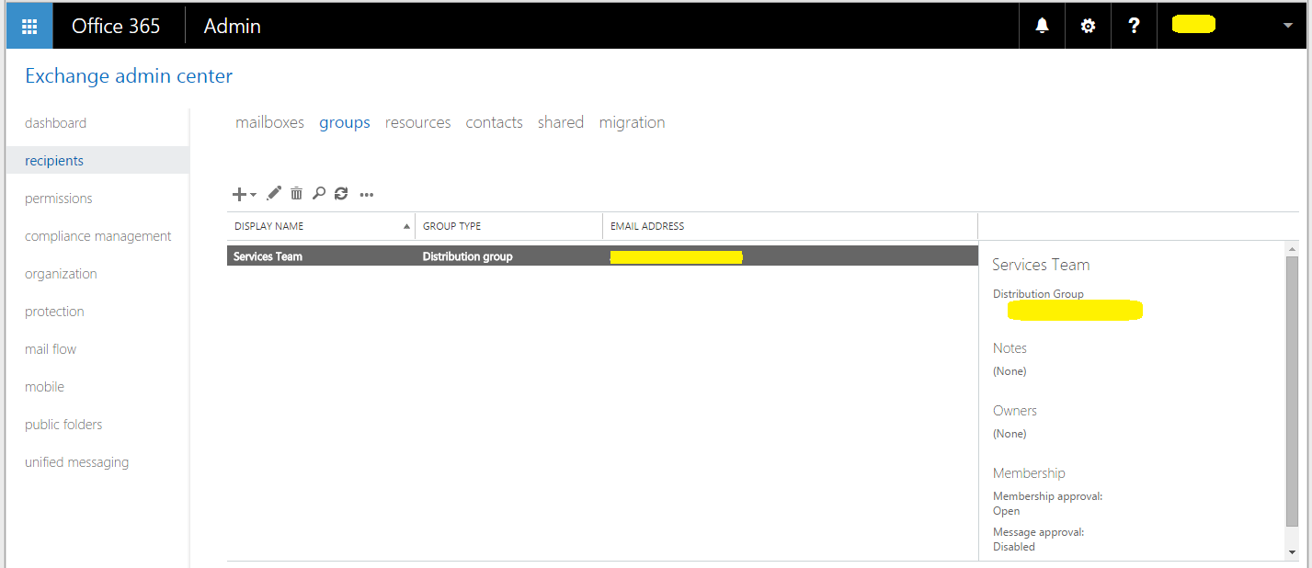Open Office 365 settings gear
The height and width of the screenshot is (568, 1312).
[x=1087, y=25]
